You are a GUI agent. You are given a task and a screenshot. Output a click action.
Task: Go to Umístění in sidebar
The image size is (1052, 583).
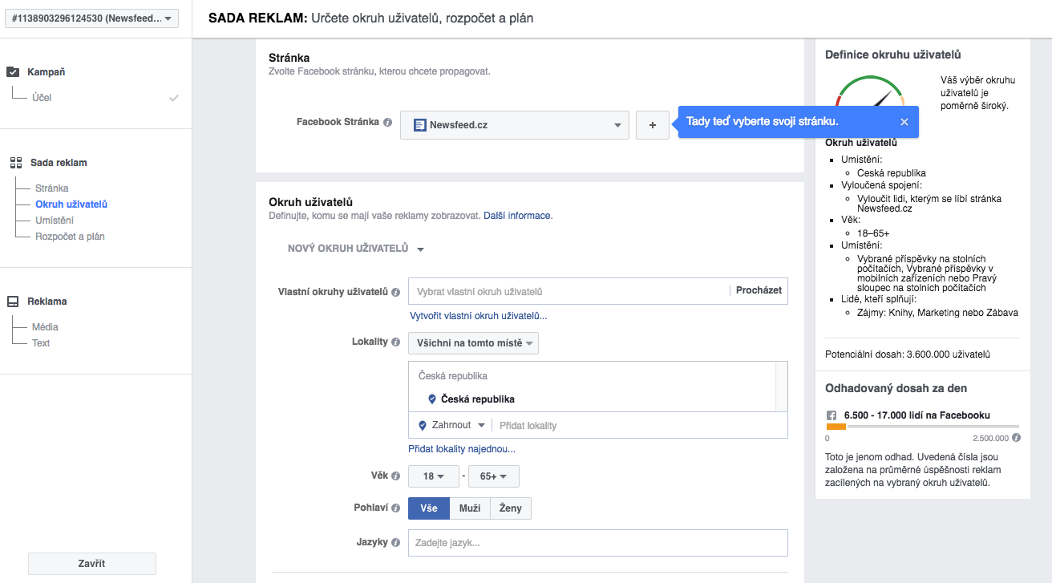click(55, 221)
